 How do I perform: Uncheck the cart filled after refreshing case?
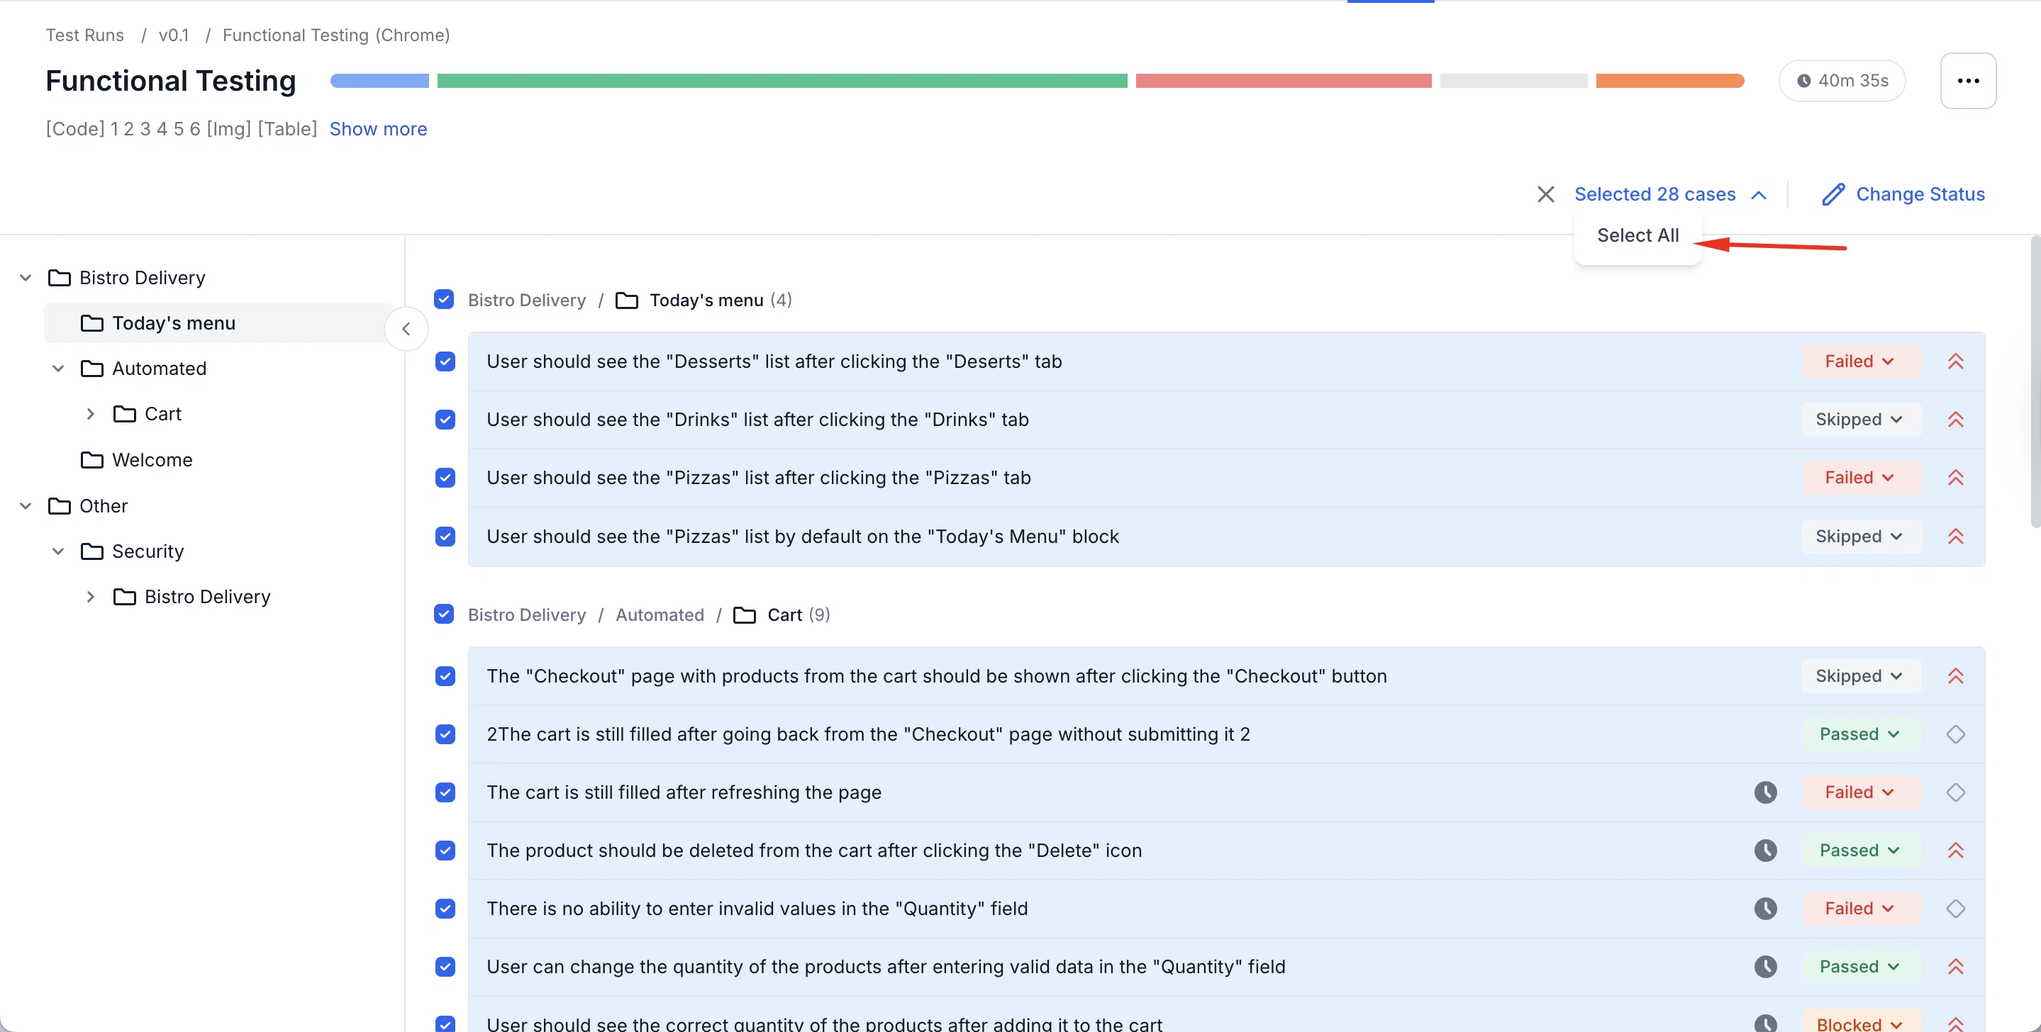[445, 792]
